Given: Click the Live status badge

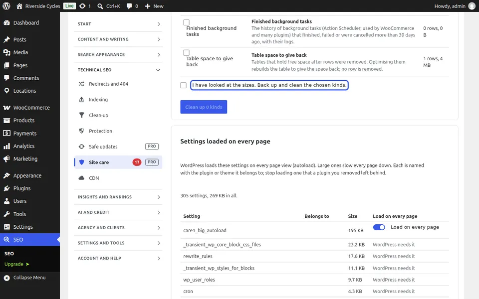Looking at the screenshot, I should coord(70,6).
